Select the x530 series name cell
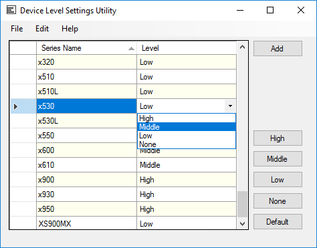The height and width of the screenshot is (248, 317). coord(86,106)
